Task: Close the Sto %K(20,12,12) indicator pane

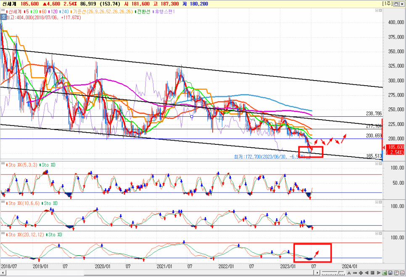Action: 381,233
